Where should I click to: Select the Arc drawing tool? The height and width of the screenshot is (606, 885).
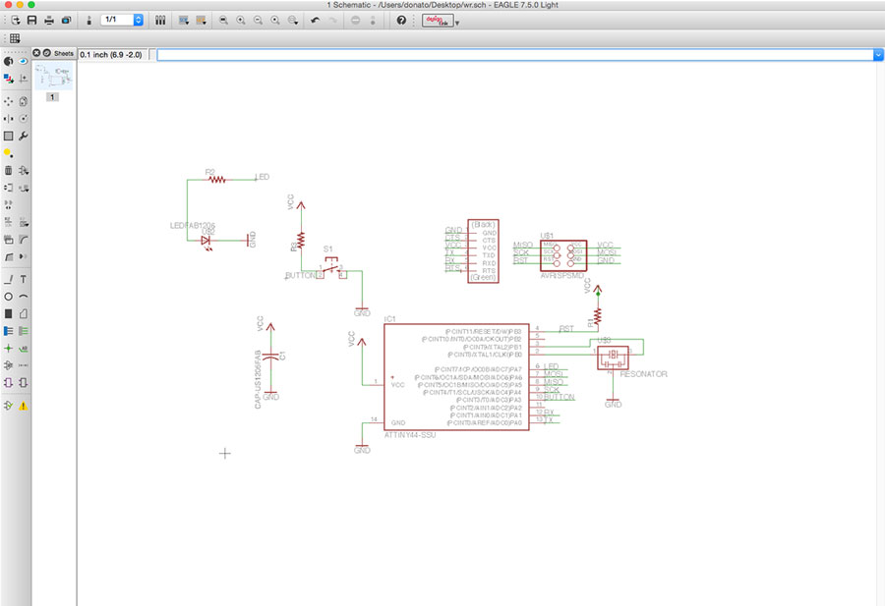[24, 297]
